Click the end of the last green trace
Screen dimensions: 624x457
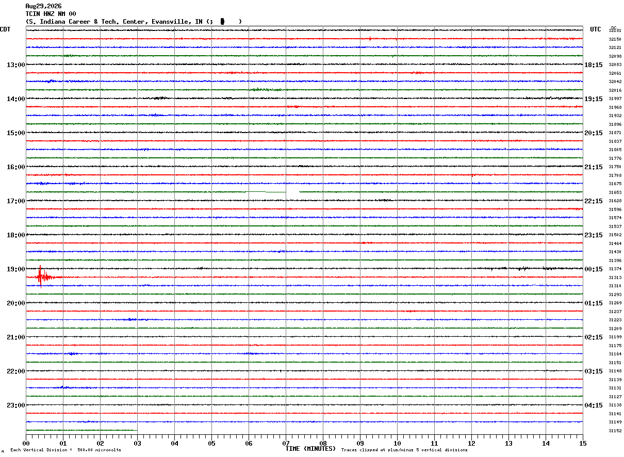coord(137,430)
